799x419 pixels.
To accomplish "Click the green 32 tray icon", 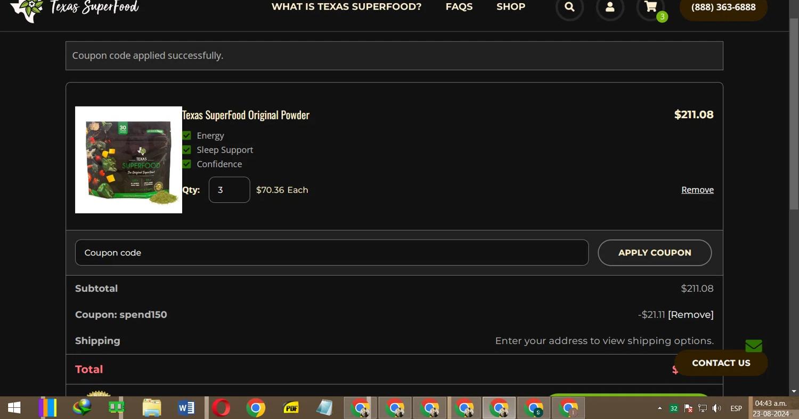I will (674, 408).
